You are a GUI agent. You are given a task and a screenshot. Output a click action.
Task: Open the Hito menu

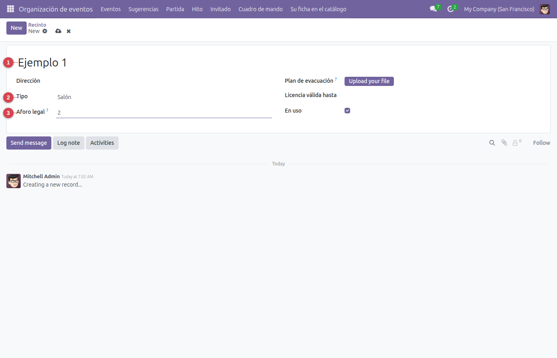click(x=197, y=9)
